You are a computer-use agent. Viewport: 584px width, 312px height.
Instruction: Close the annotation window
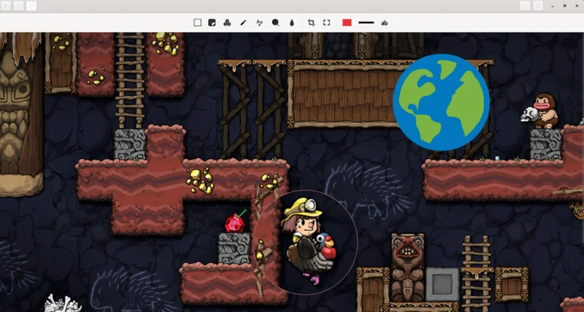click(x=577, y=6)
